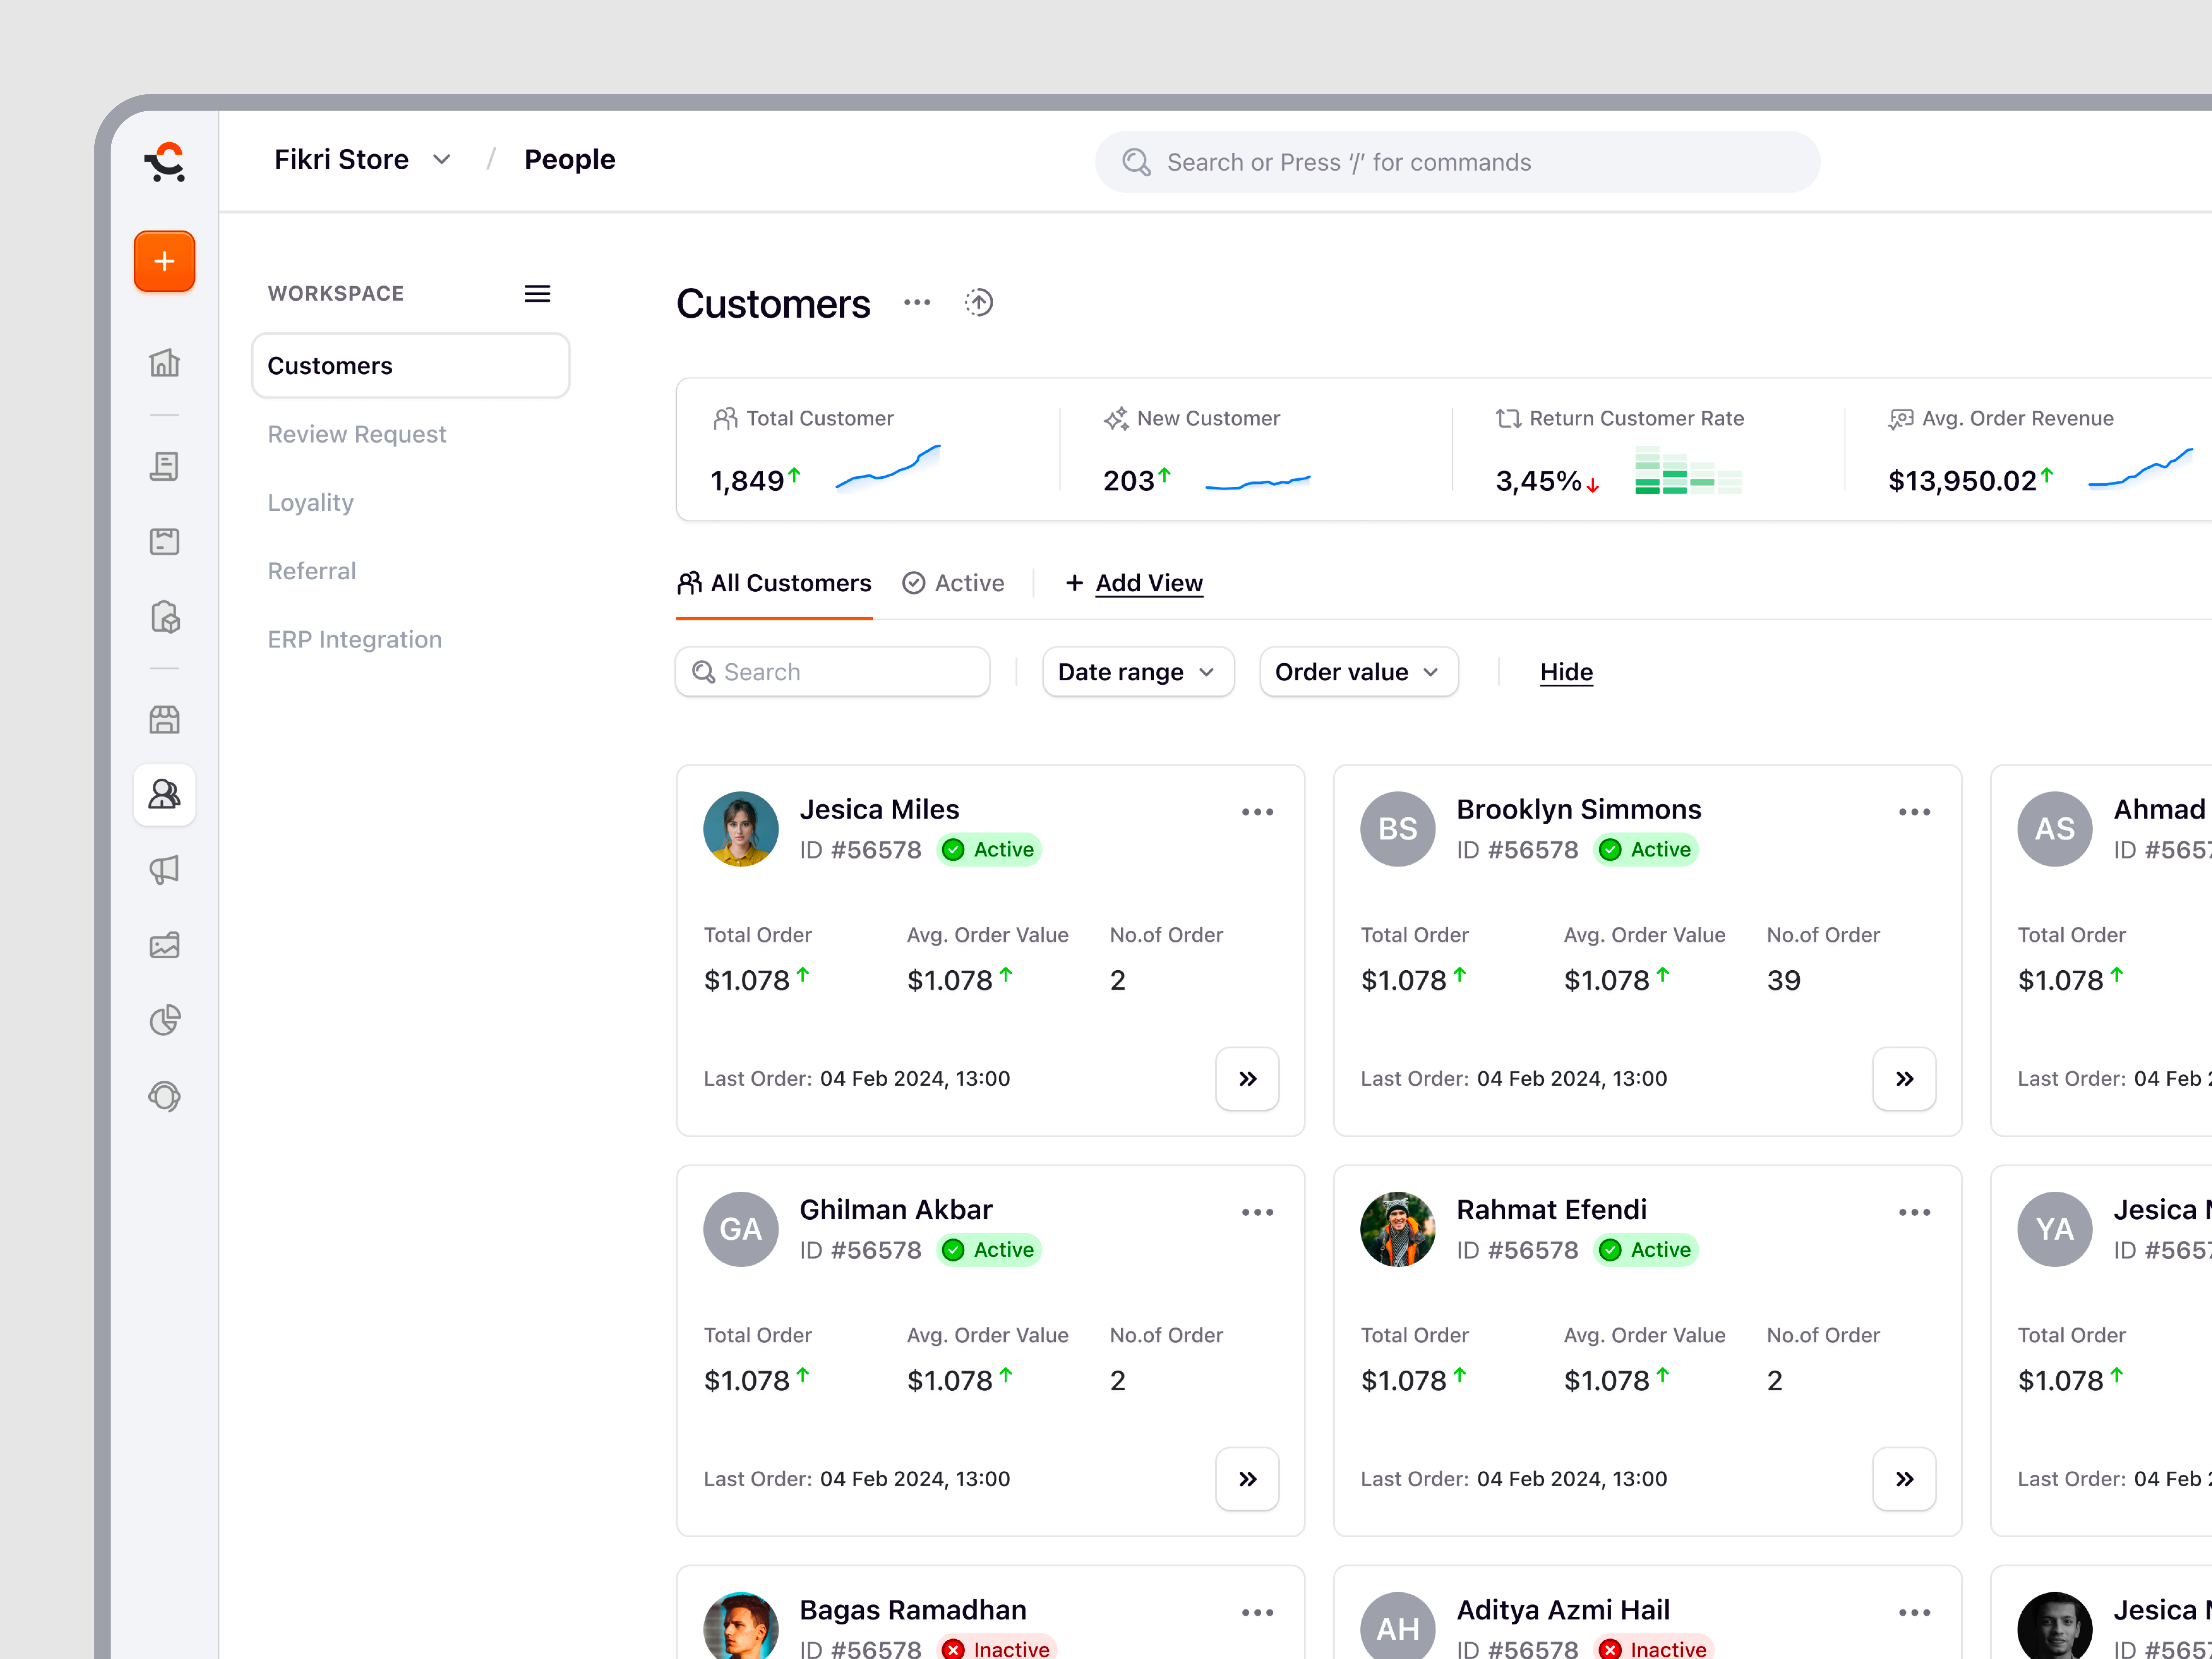2212x1659 pixels.
Task: View analytics via the pie chart icon
Action: [164, 1020]
